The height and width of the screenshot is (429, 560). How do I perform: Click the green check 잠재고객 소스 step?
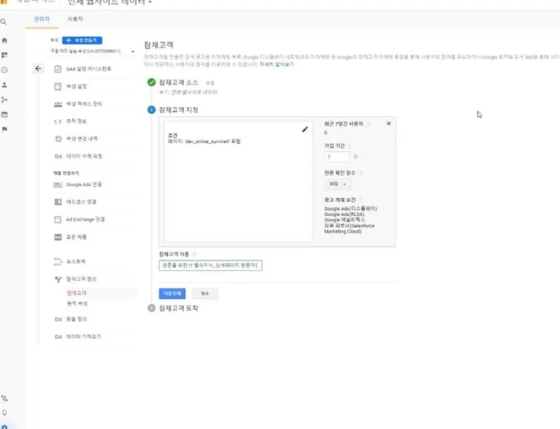(x=152, y=82)
